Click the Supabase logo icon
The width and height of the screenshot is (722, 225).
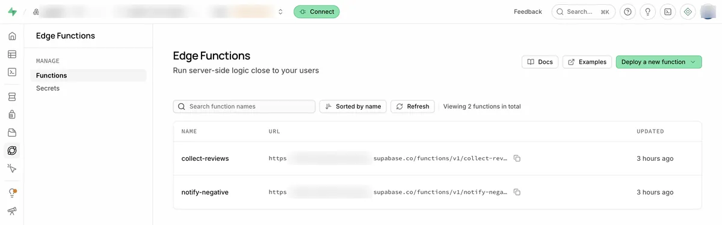(12, 11)
